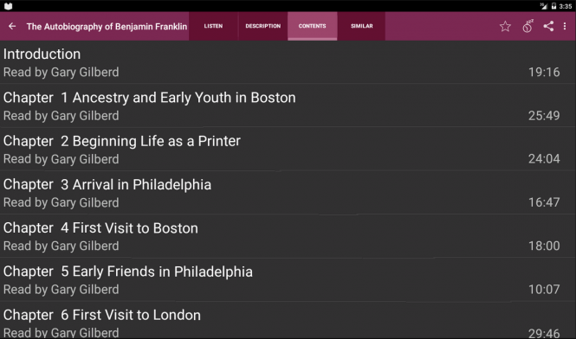Open Chapter 5 Early Friends in Philadelphia

coord(288,279)
